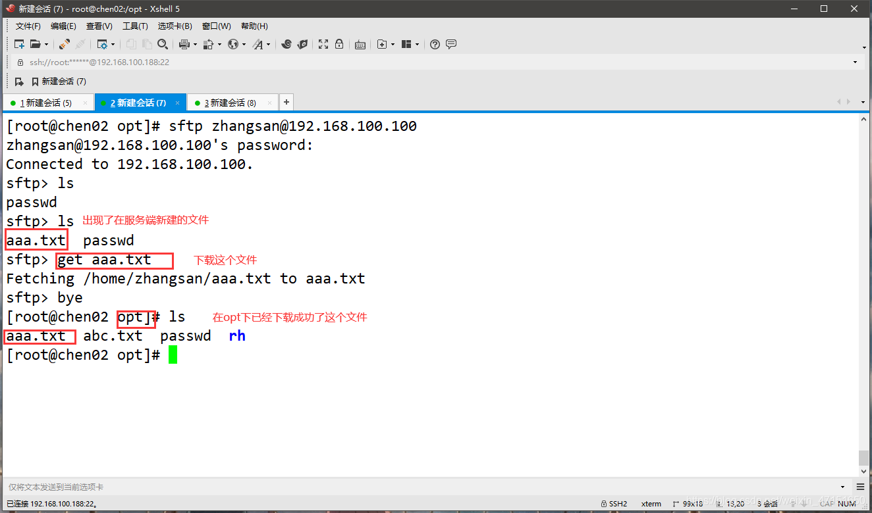
Task: Toggle full screen mode icon
Action: (323, 44)
